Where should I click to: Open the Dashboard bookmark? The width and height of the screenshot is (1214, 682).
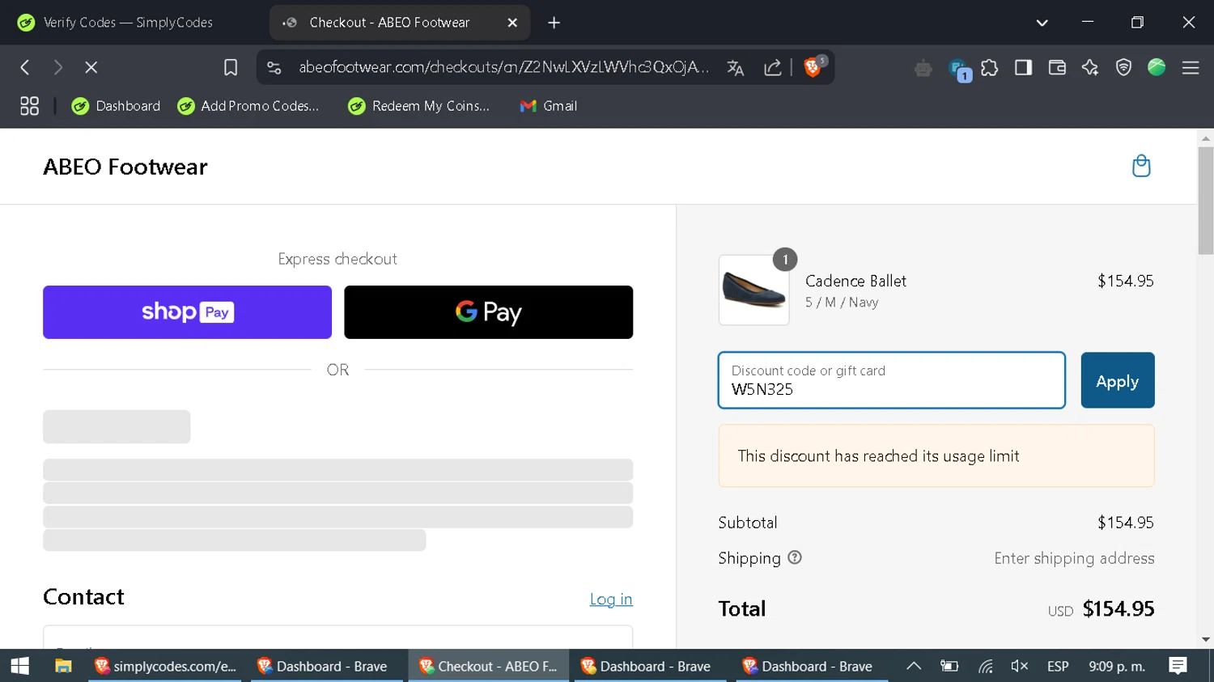(x=116, y=106)
